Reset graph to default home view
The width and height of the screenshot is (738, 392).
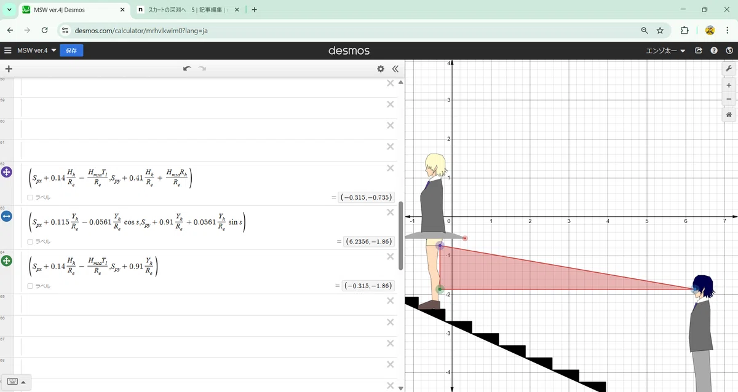pos(729,114)
